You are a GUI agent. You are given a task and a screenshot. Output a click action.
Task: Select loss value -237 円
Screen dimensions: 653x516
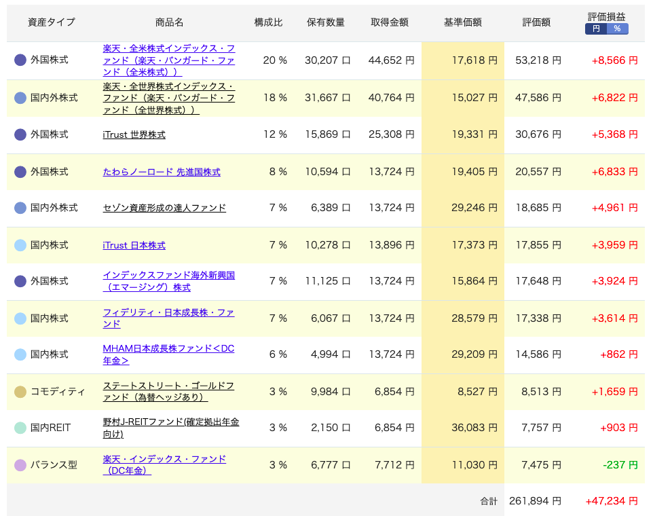[620, 465]
